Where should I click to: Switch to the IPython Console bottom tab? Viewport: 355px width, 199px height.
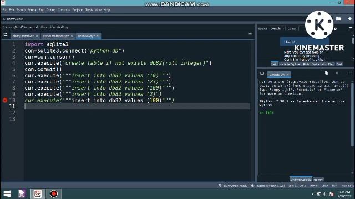pyautogui.click(x=301, y=180)
